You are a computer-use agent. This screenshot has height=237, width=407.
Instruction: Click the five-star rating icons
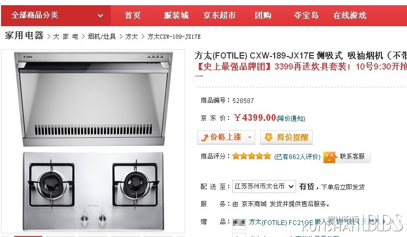click(x=252, y=156)
